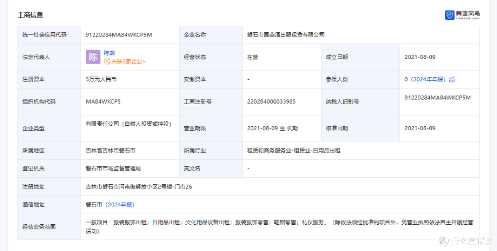The height and width of the screenshot is (251, 497).
Task: Click the 通信地址 label cell
Action: coord(49,204)
